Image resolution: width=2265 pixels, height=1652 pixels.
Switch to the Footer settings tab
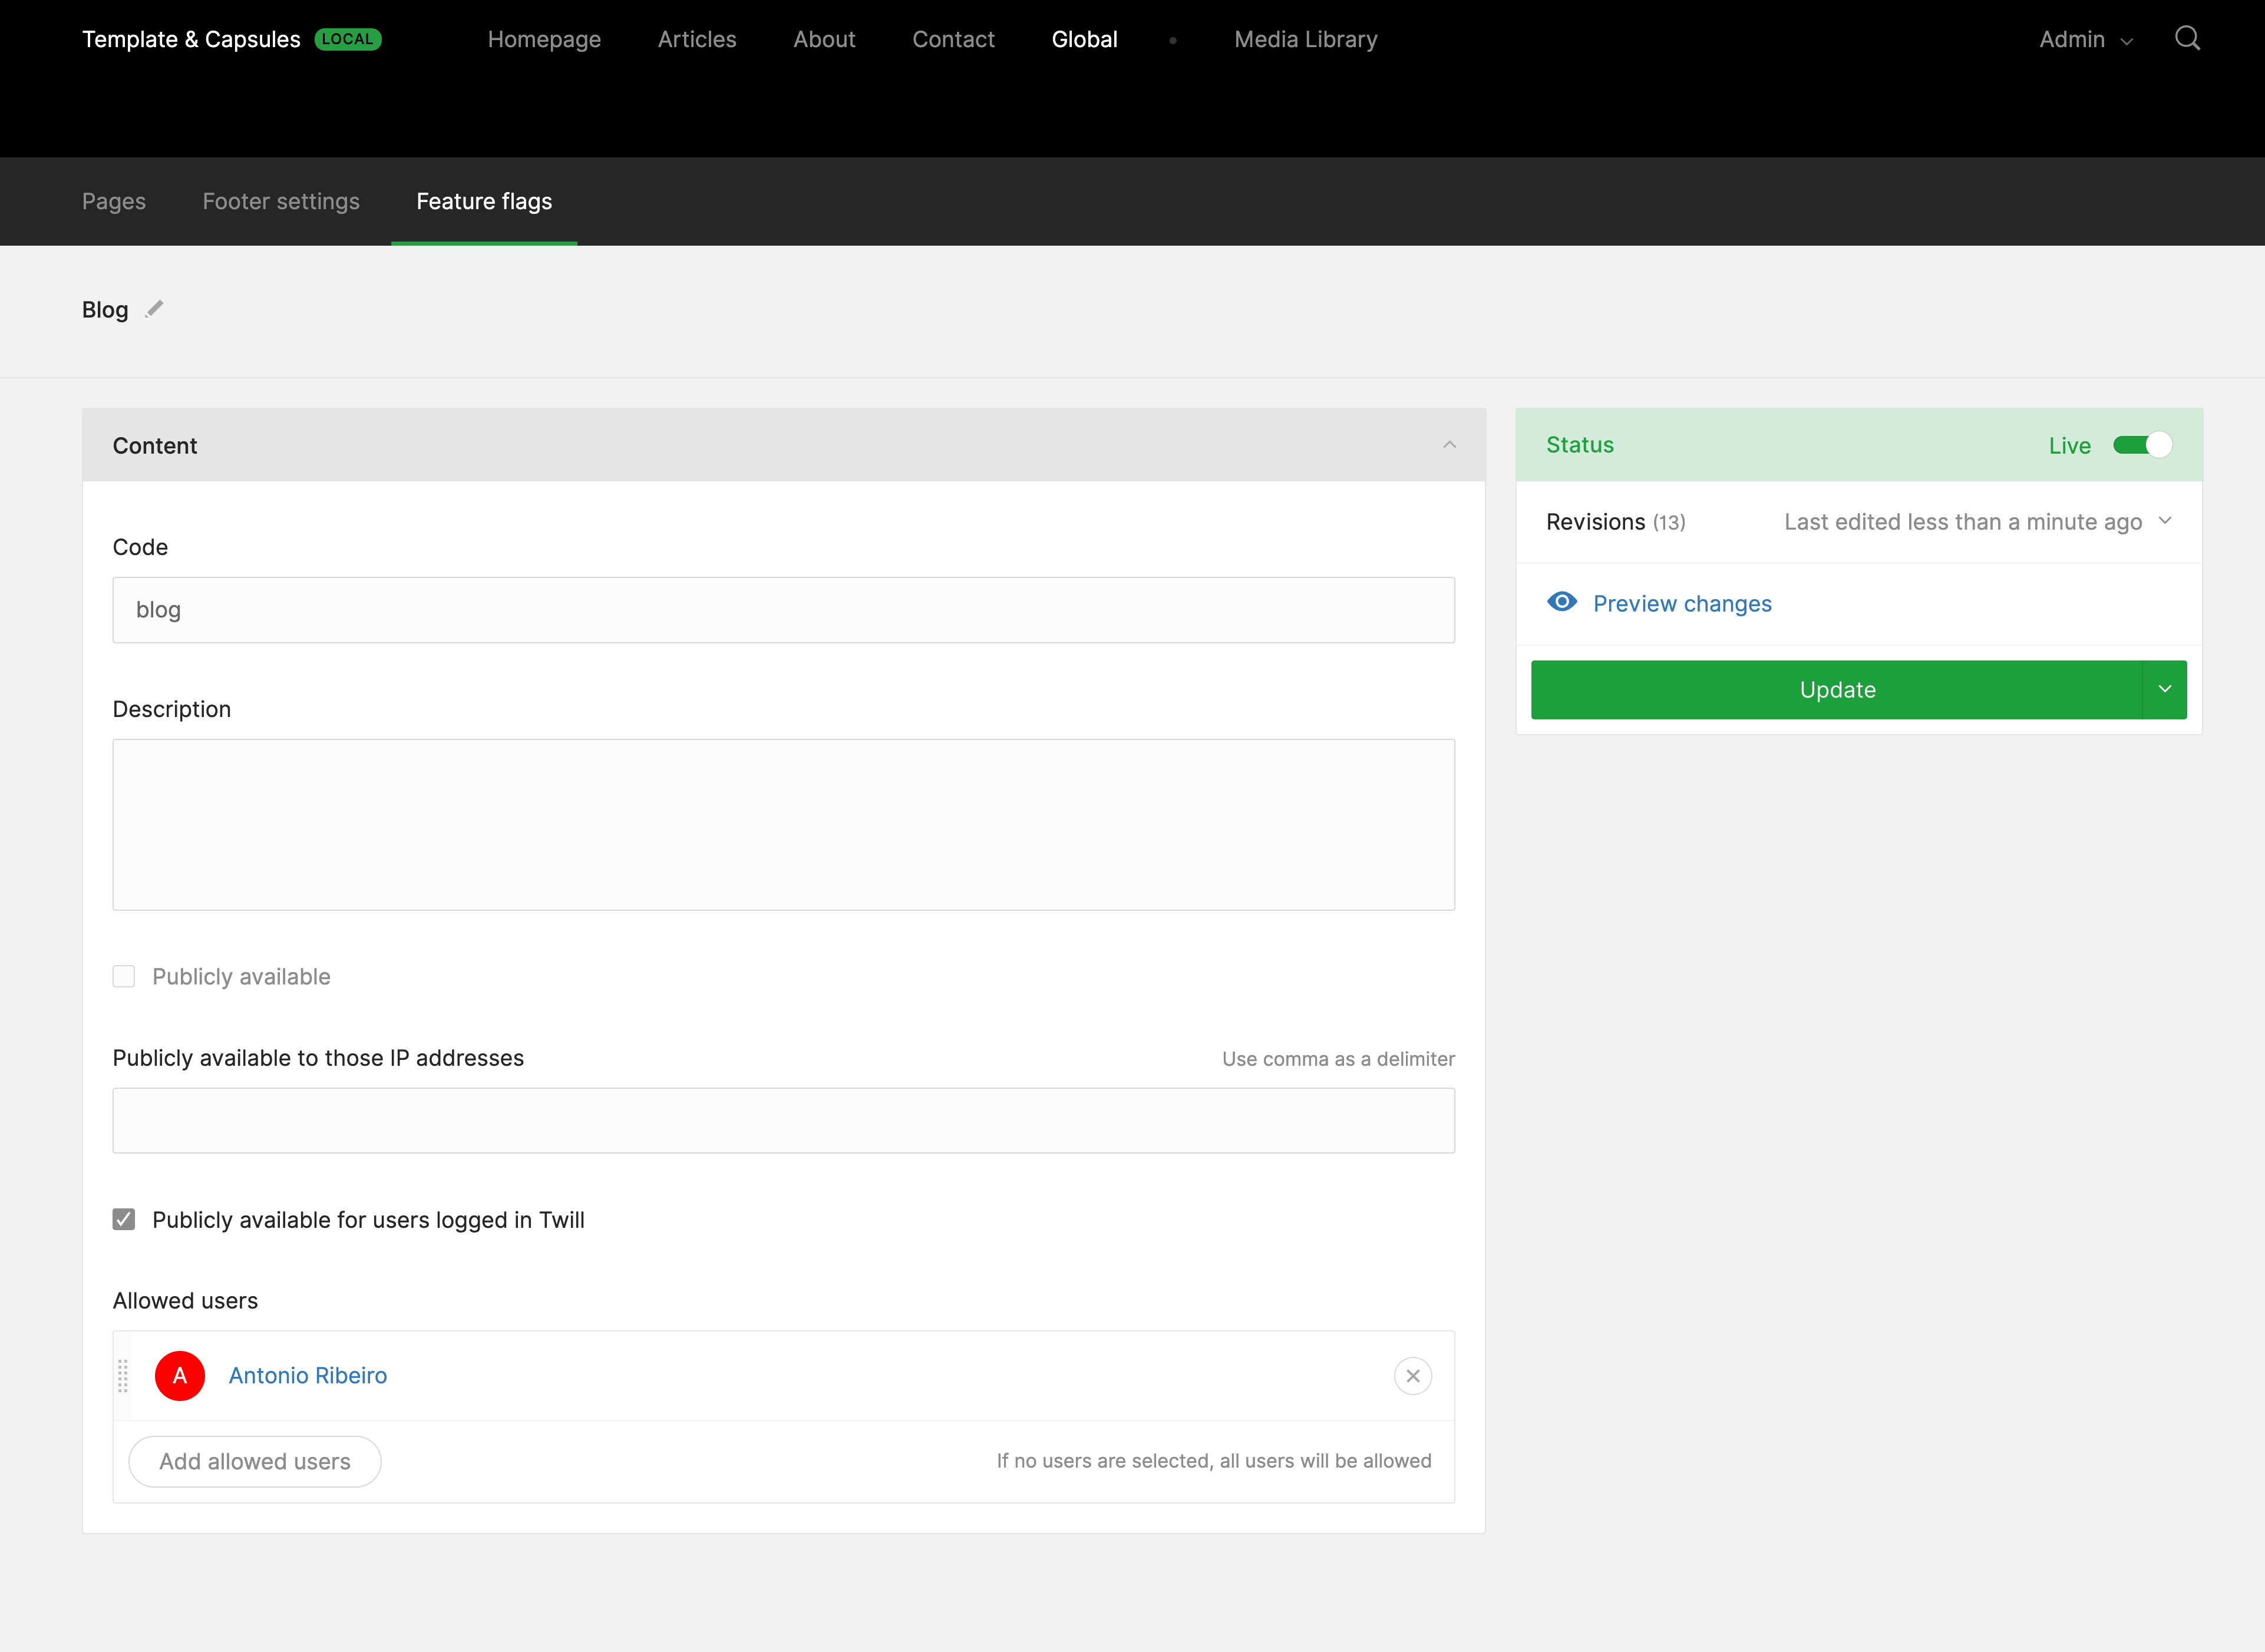coord(281,201)
